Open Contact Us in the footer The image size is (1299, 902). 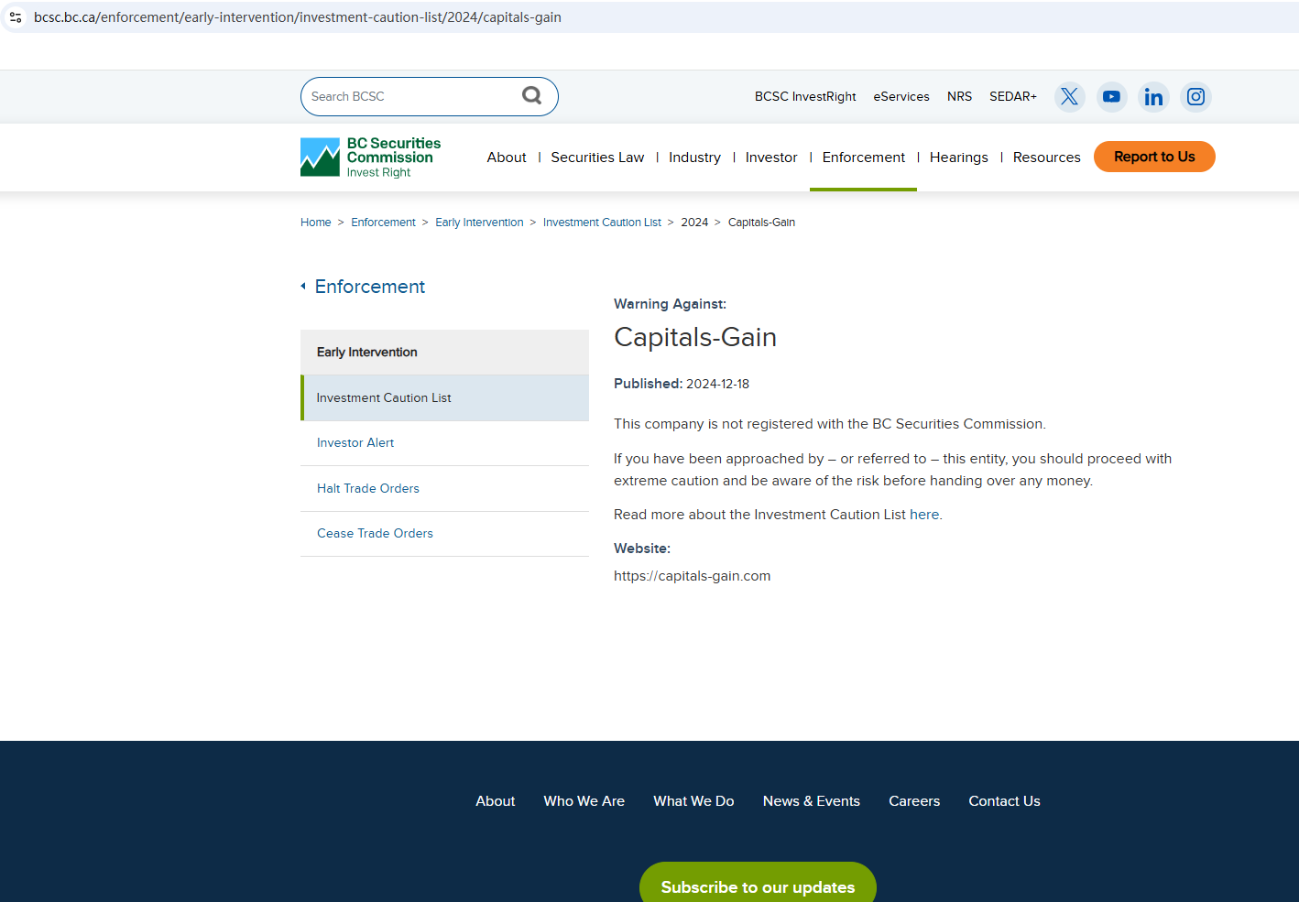point(1004,801)
